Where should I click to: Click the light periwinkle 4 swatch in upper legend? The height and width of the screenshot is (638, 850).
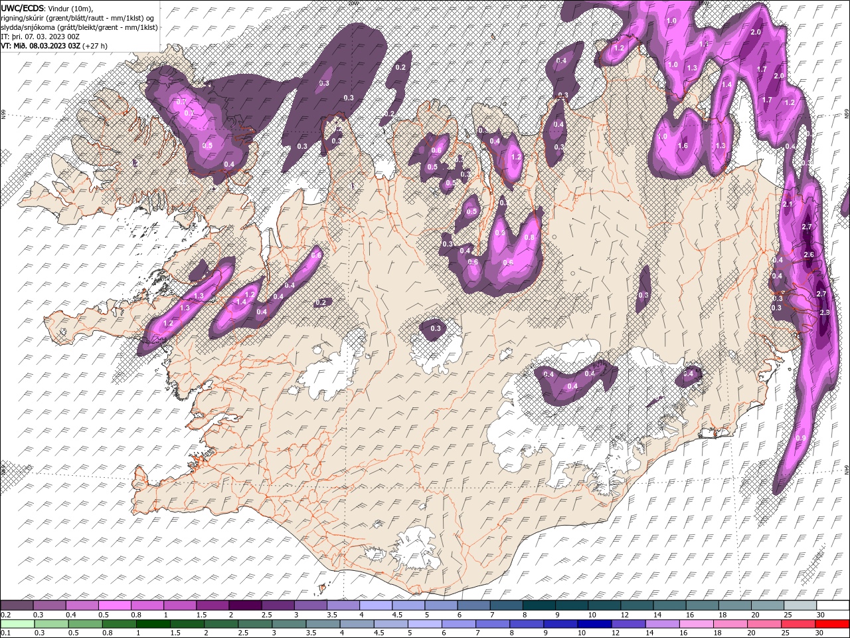click(x=375, y=605)
